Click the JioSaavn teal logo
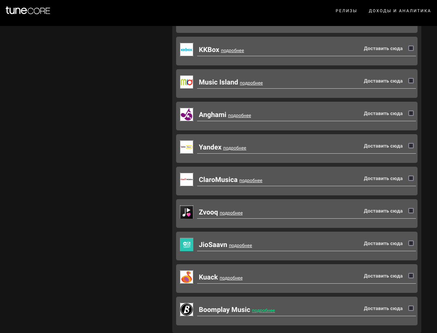 tap(186, 244)
